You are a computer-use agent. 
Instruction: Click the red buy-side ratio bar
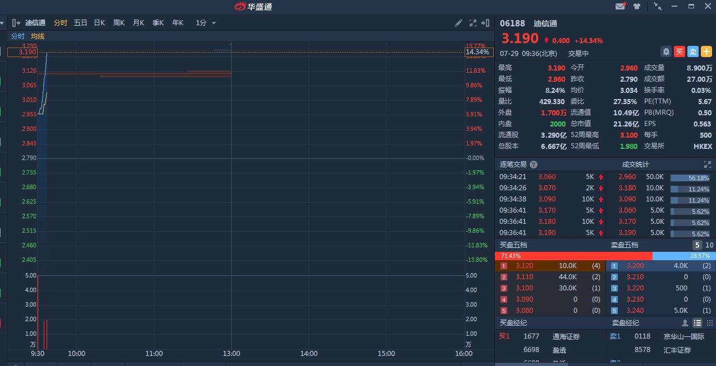coord(573,256)
